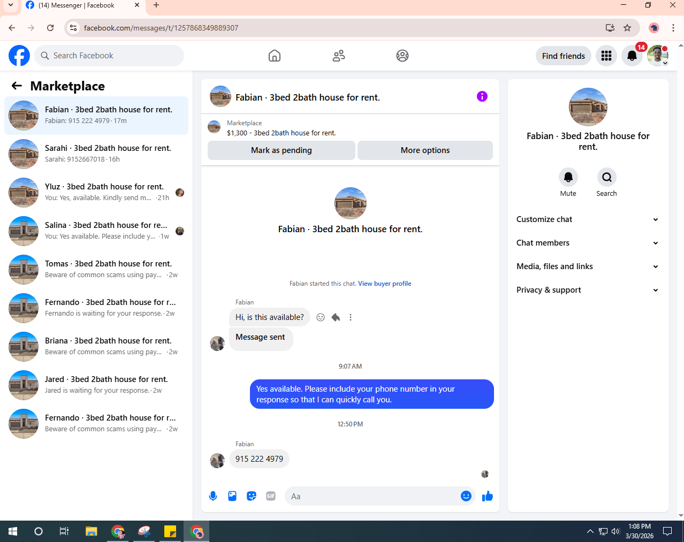Viewport: 684px width, 542px height.
Task: Expand Media, files and links section
Action: [x=588, y=266]
